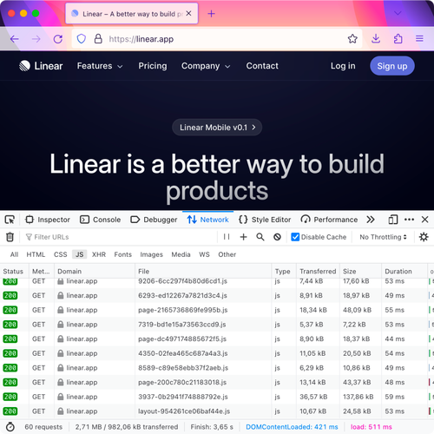Image resolution: width=434 pixels, height=434 pixels.
Task: Uncheck the Disable Cache checkbox
Action: pos(295,237)
